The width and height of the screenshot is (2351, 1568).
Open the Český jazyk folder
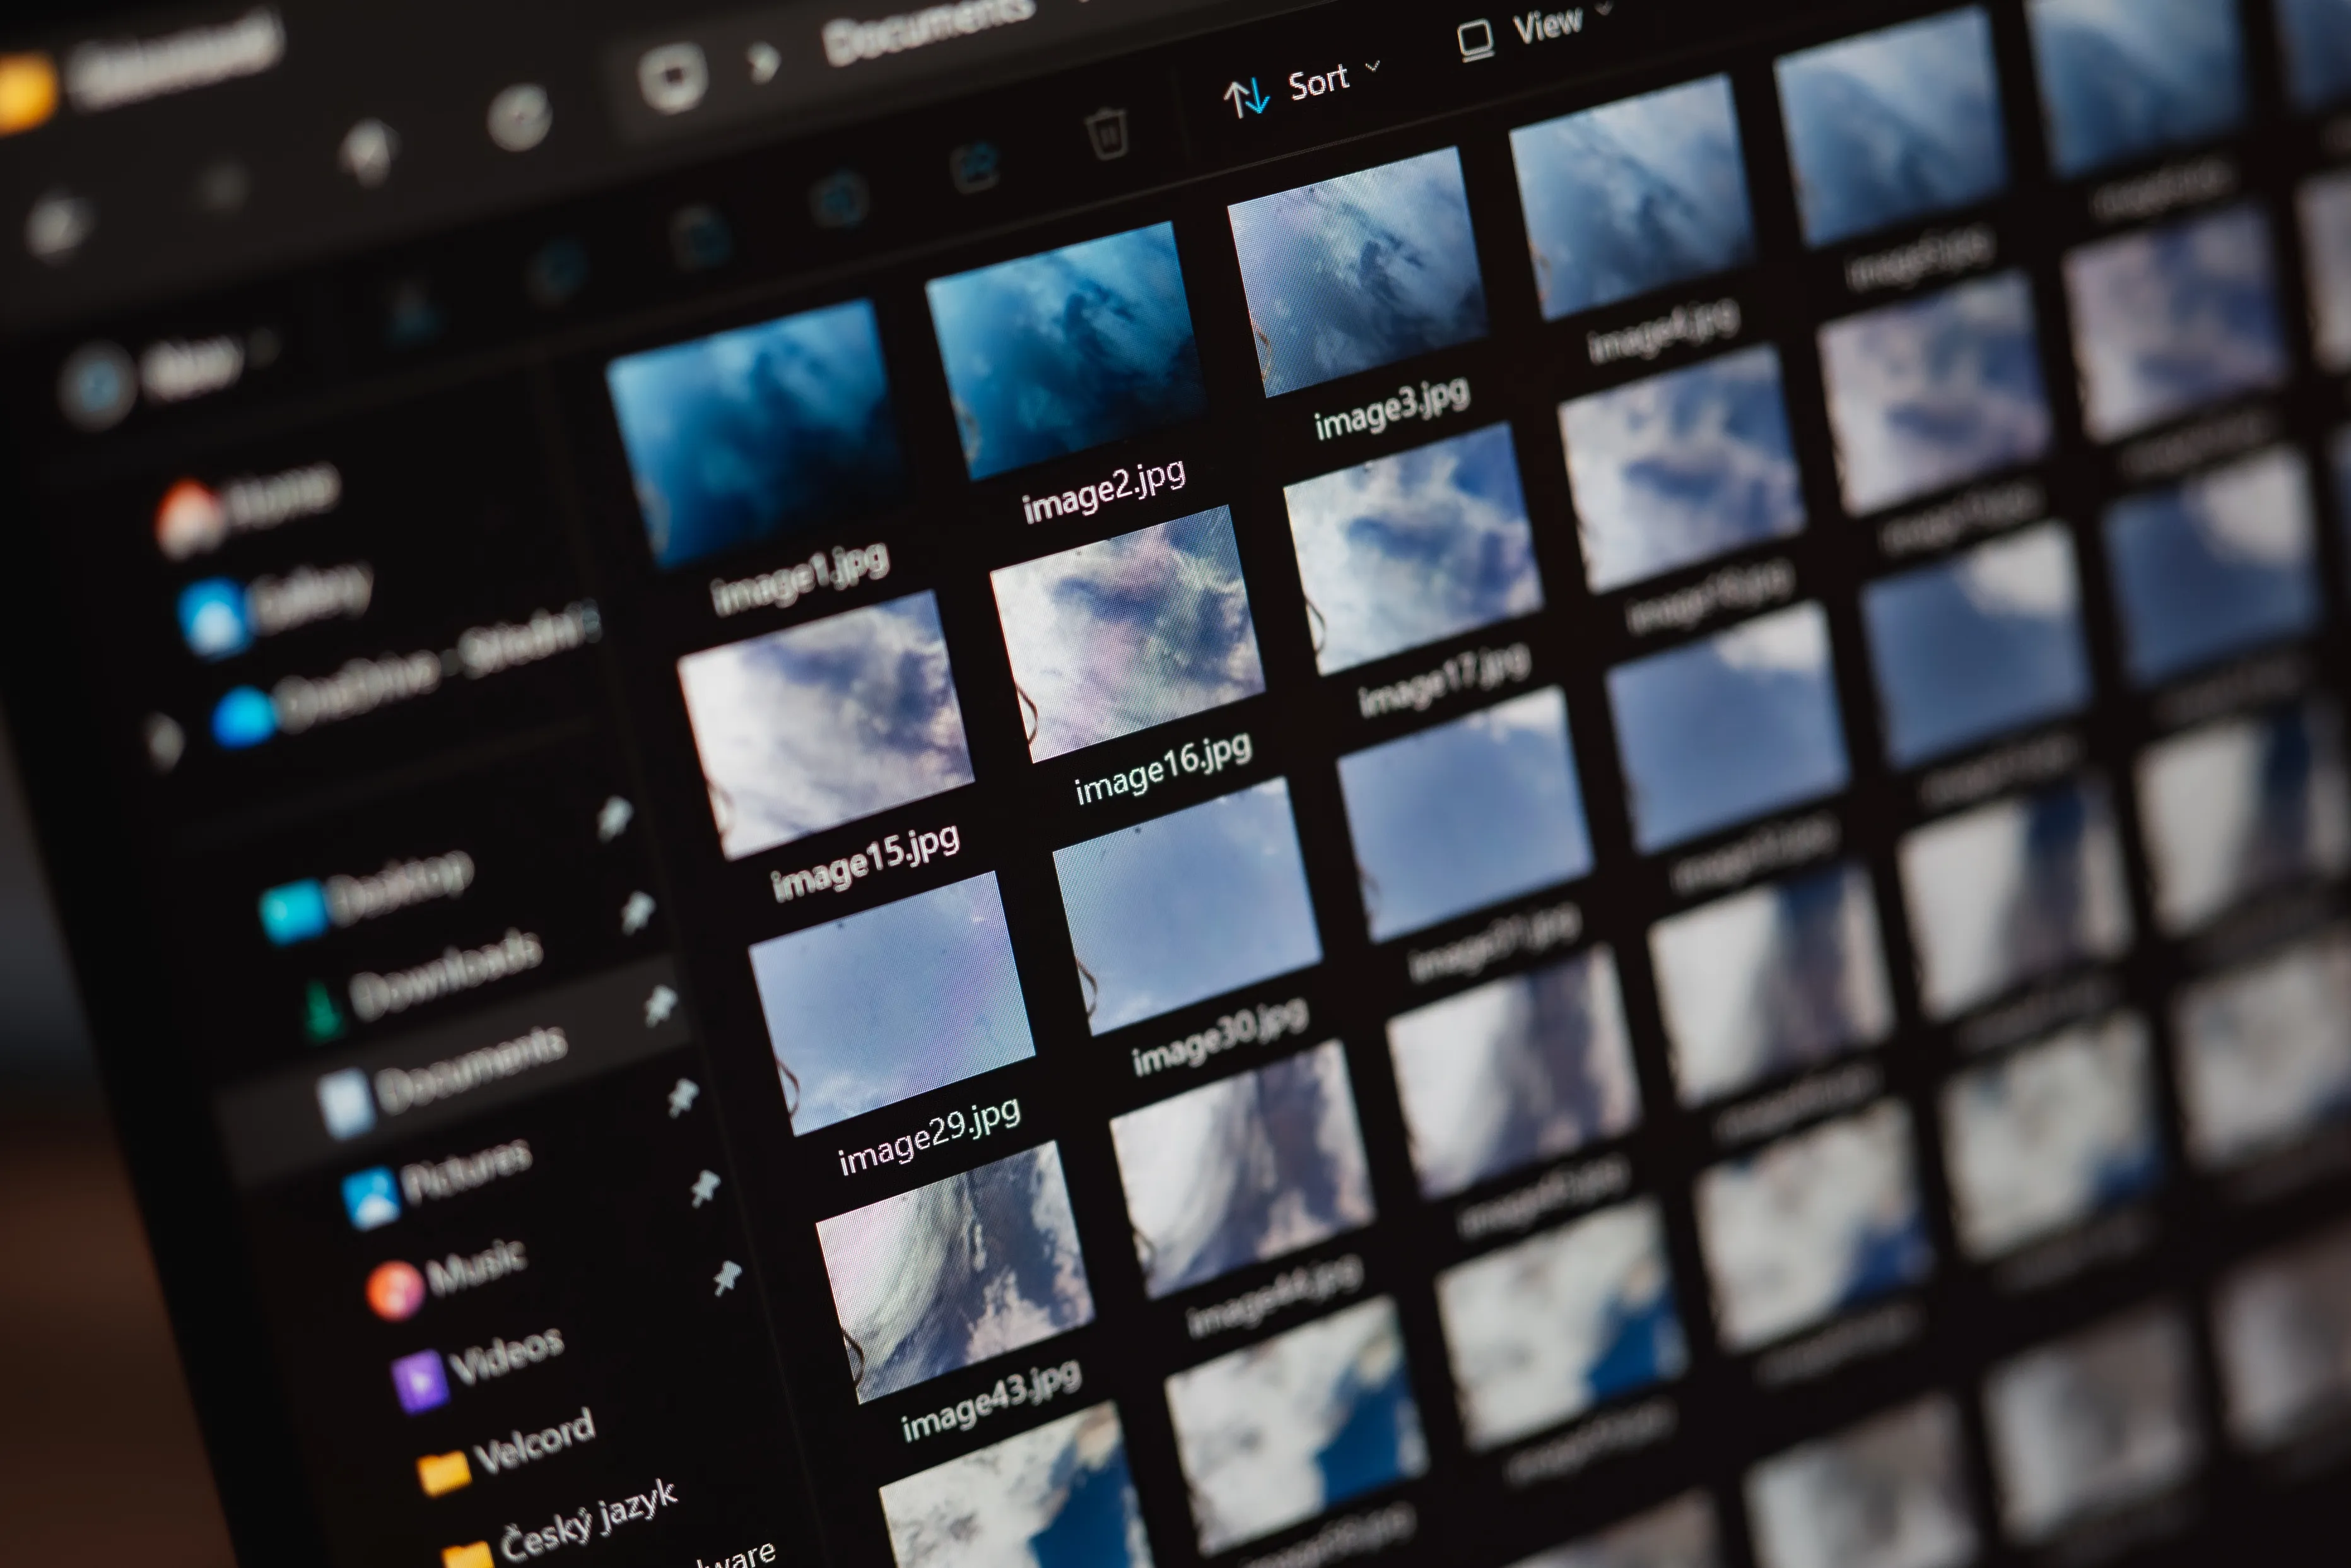click(x=588, y=1523)
